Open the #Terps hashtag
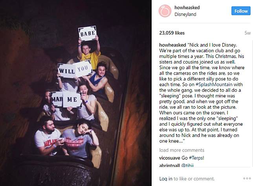Viewport: 253px width, 186px height. click(x=196, y=158)
